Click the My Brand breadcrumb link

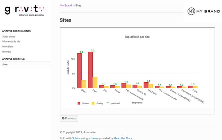(x=66, y=6)
